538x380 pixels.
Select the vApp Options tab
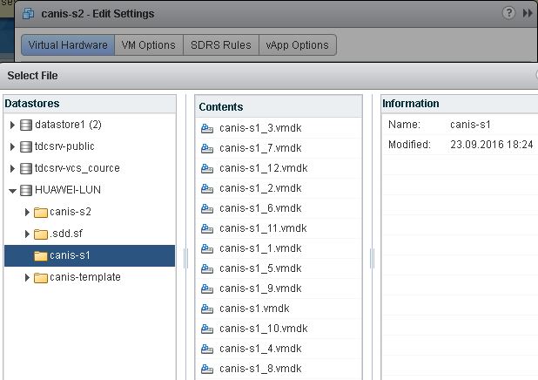point(297,45)
